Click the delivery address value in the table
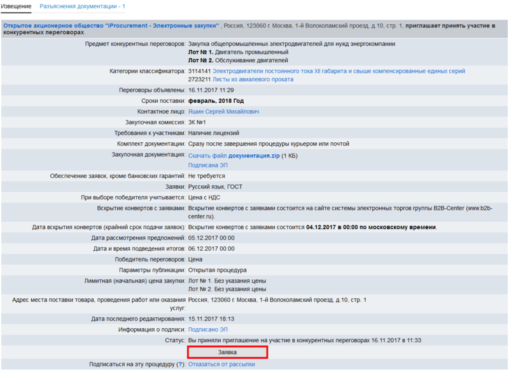The image size is (509, 372). pyautogui.click(x=277, y=300)
